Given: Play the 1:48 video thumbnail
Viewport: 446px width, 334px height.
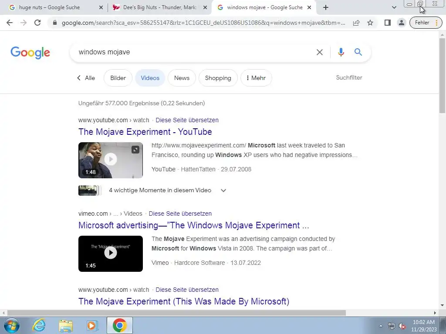Looking at the screenshot, I should point(111,160).
